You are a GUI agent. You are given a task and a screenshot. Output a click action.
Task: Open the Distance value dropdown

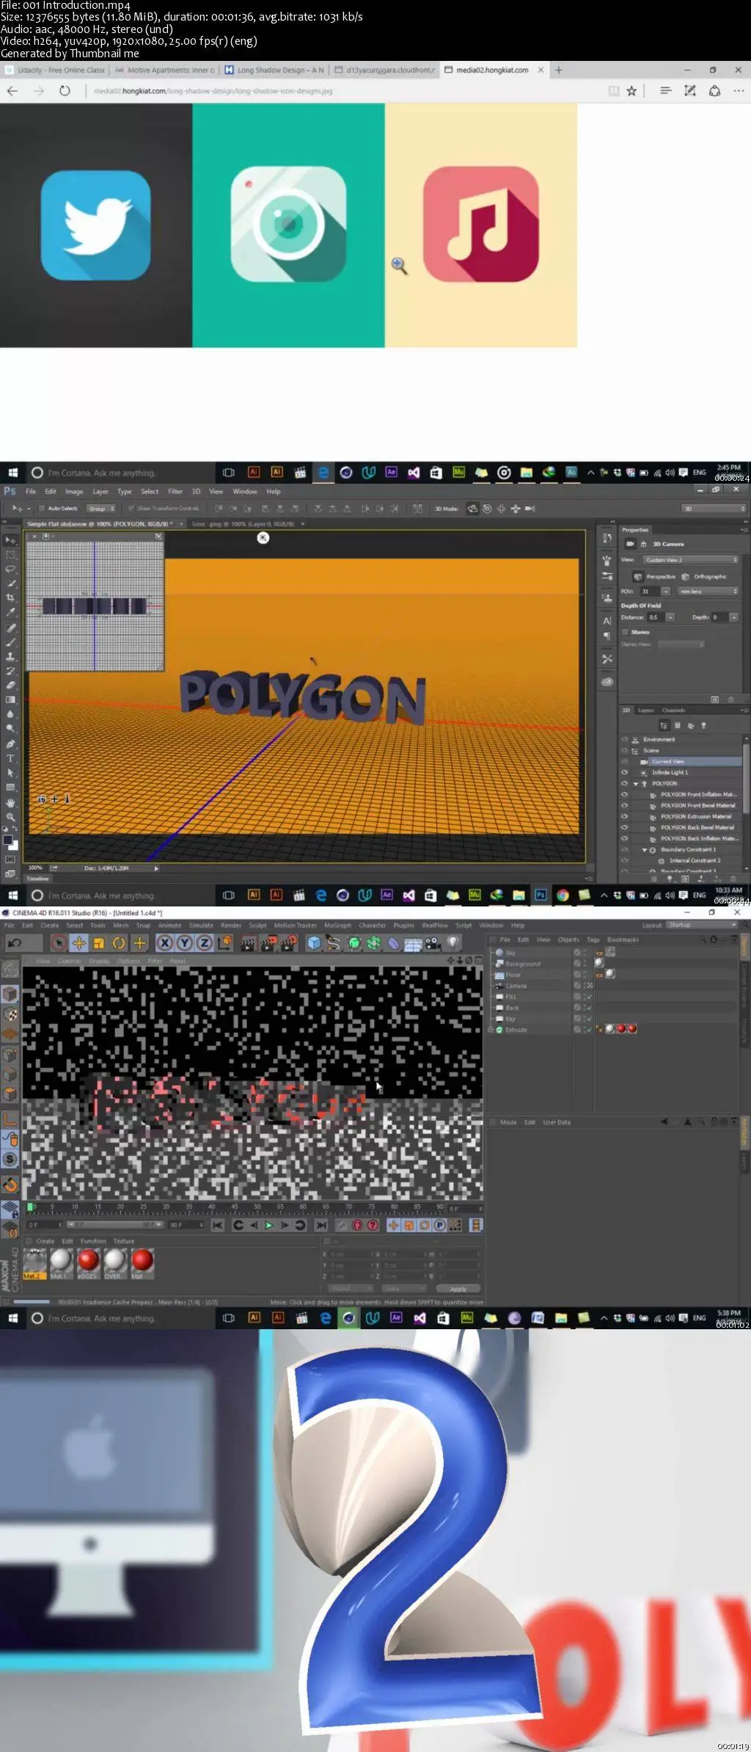click(670, 617)
